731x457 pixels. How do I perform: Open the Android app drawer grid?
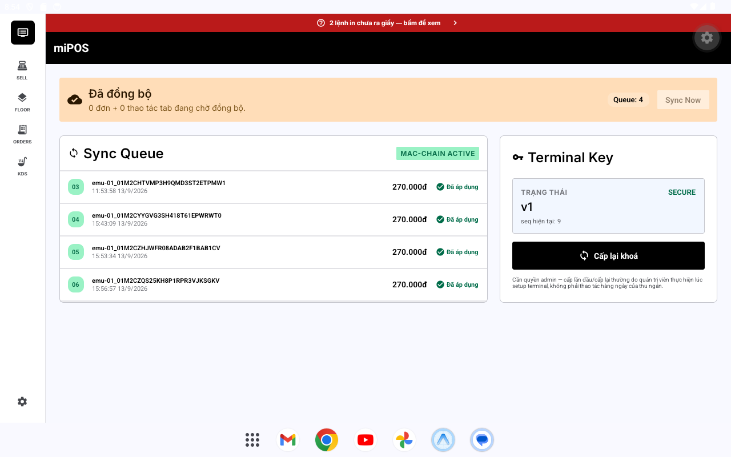click(252, 440)
